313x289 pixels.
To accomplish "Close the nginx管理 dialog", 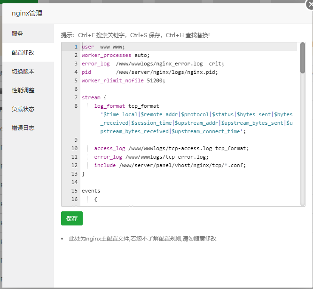I will point(310,4).
